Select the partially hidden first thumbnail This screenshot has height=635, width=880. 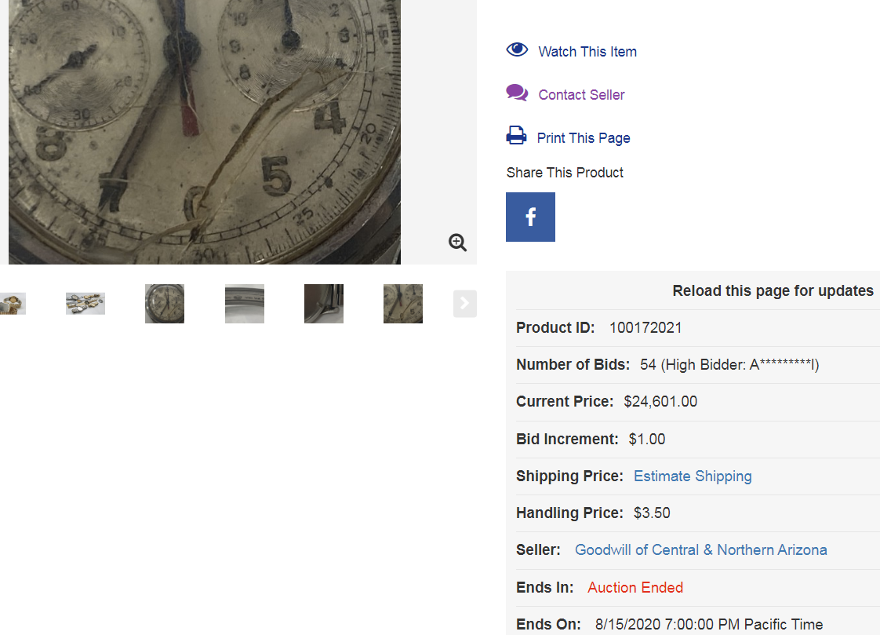pyautogui.click(x=13, y=304)
